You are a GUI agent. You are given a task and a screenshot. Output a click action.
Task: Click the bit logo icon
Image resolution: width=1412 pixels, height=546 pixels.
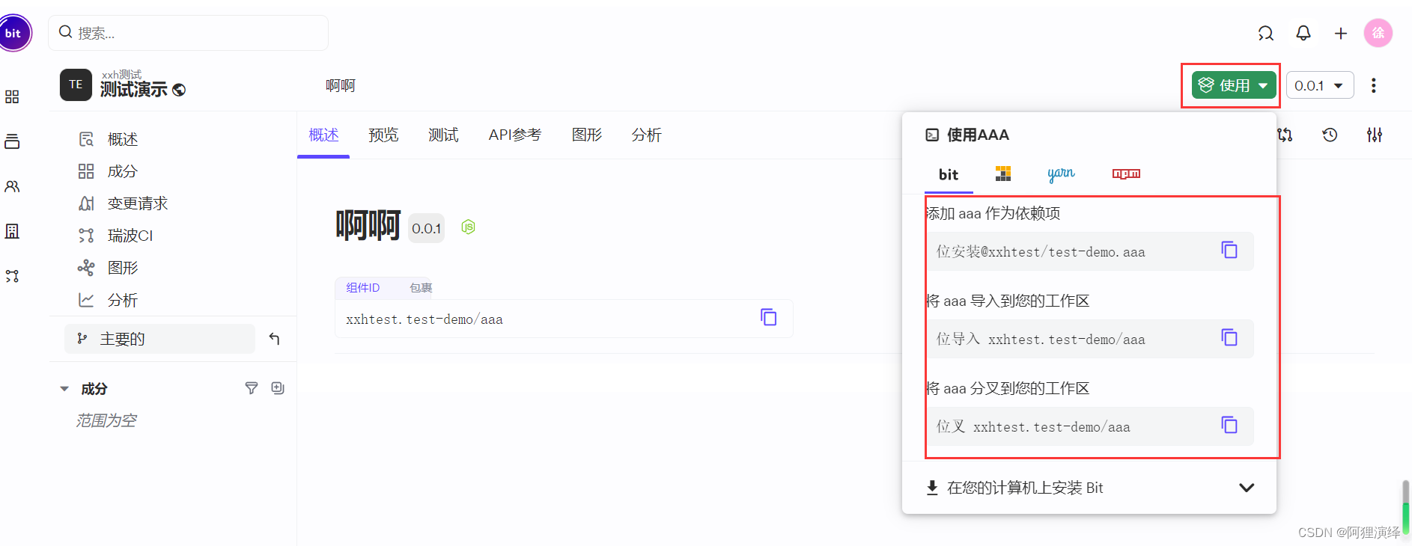tap(13, 33)
